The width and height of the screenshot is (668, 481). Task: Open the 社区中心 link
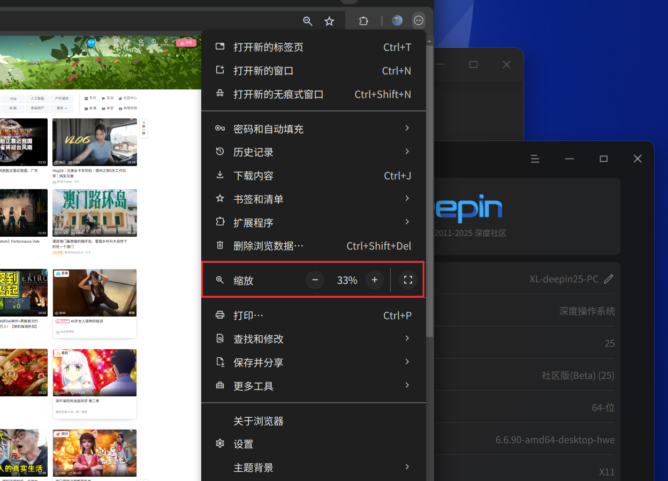coord(127,99)
